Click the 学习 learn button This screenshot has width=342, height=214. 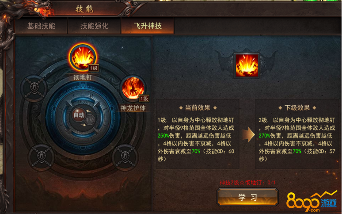[247, 197]
